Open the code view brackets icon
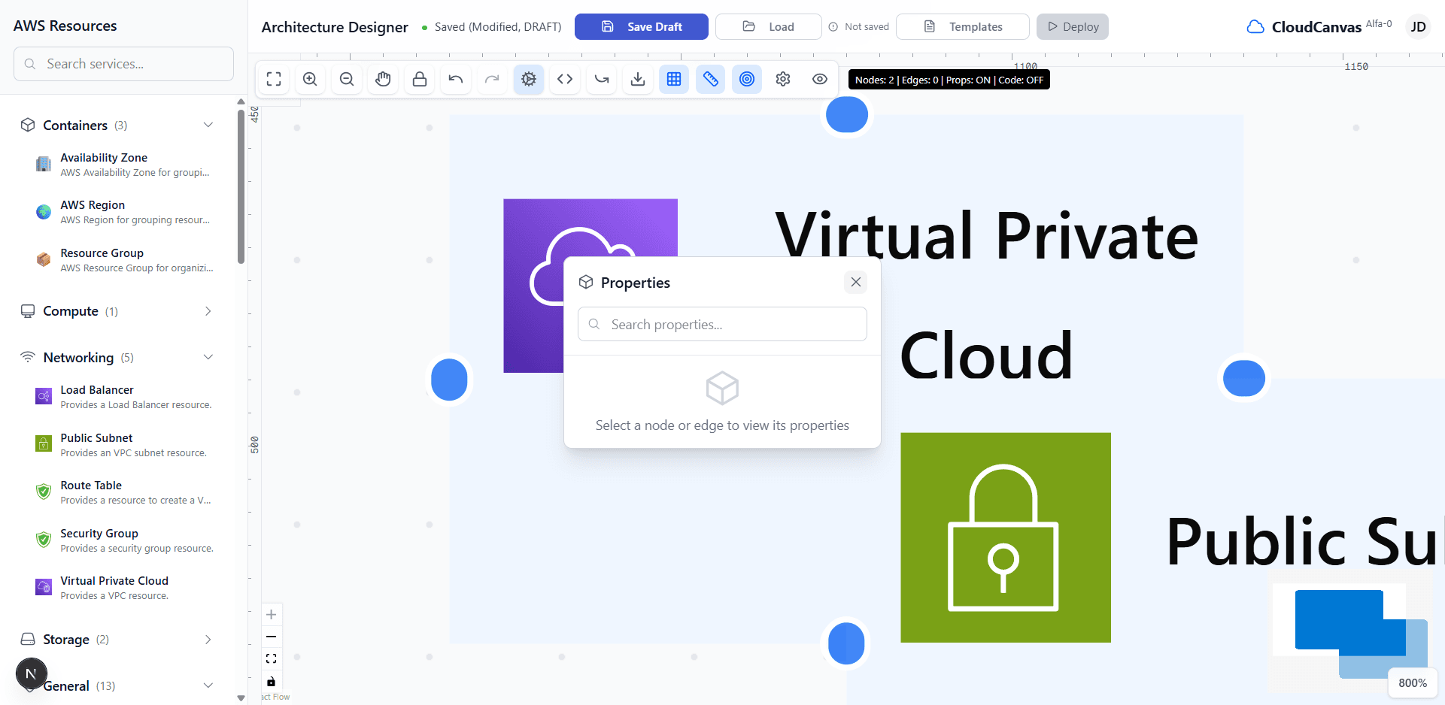Image resolution: width=1445 pixels, height=705 pixels. point(565,79)
